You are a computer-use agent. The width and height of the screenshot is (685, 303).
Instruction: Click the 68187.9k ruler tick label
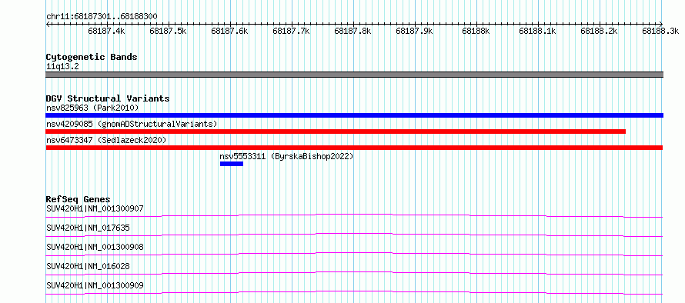tap(414, 31)
